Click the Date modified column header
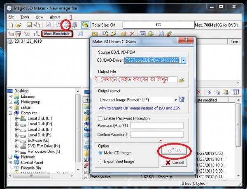Image resolution: width=247 pixels, height=189 pixels. pos(211,100)
